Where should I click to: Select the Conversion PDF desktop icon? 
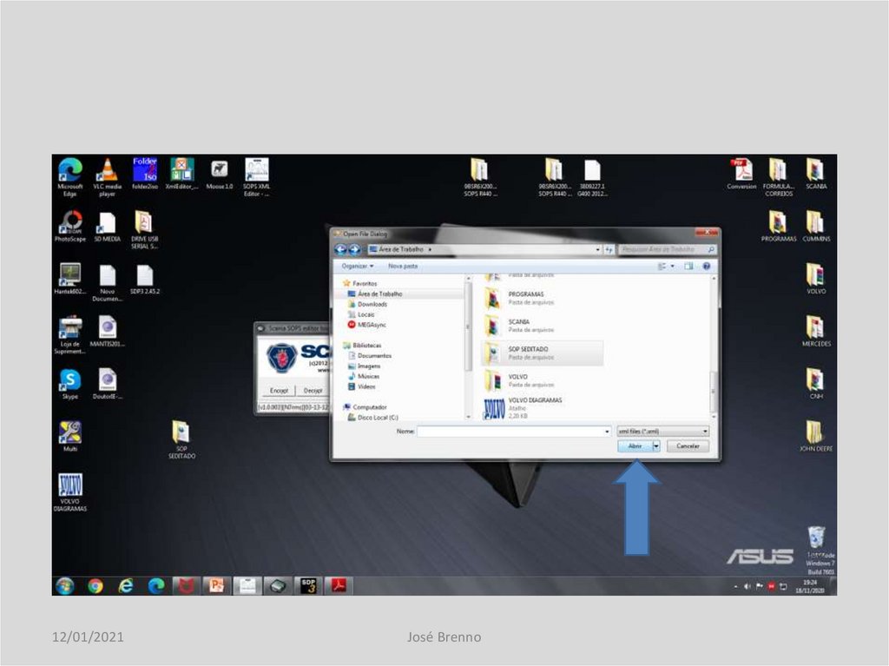coord(741,174)
